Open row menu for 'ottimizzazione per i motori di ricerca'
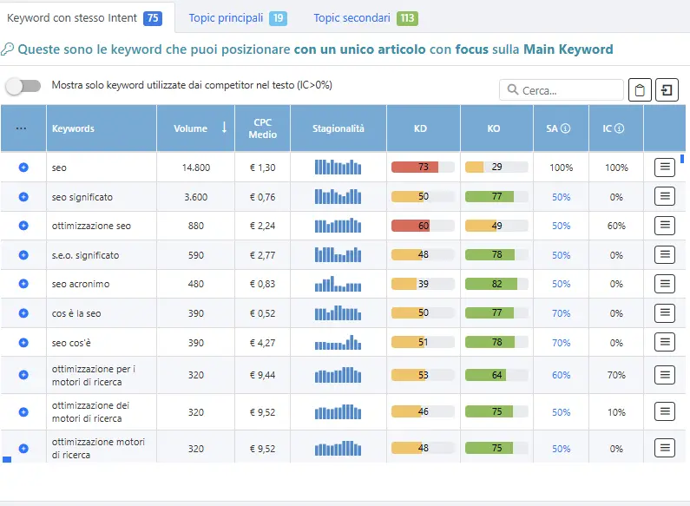Image resolution: width=690 pixels, height=506 pixels. (x=665, y=374)
